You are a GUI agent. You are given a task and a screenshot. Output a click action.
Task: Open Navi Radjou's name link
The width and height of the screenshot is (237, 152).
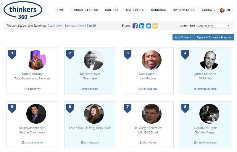[x=148, y=74]
